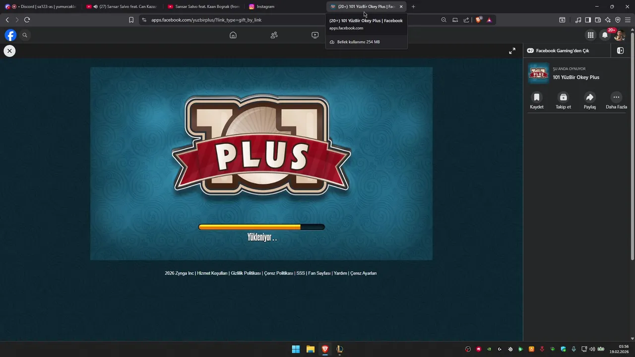
Task: Open Brave Rewards triangle icon
Action: [x=489, y=20]
